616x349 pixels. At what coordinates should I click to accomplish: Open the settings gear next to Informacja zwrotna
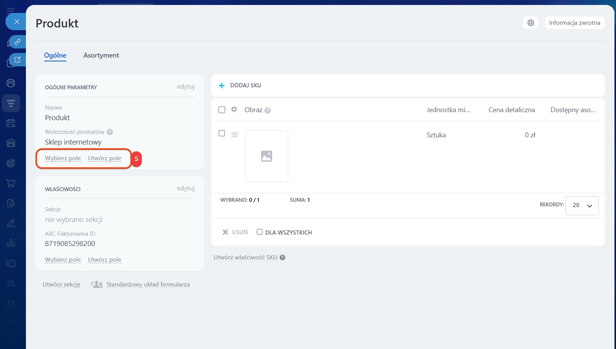(530, 23)
